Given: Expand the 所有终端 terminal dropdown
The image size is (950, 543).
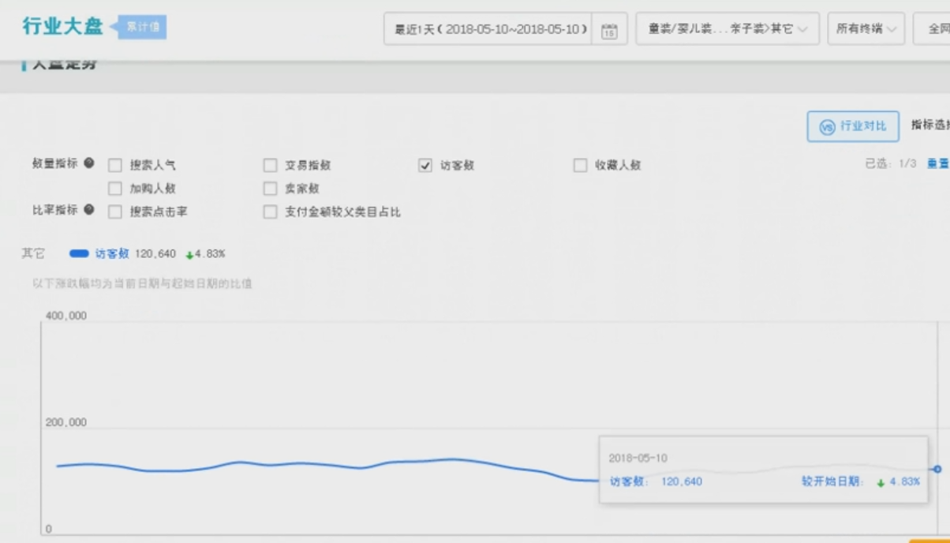Looking at the screenshot, I should coord(866,29).
